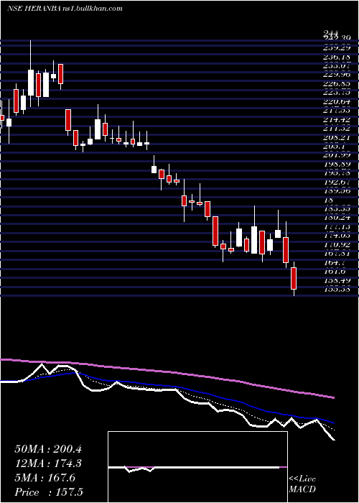359x503 pixels.
Task: Click the 239.29 price axis label
Action: (x=336, y=48)
